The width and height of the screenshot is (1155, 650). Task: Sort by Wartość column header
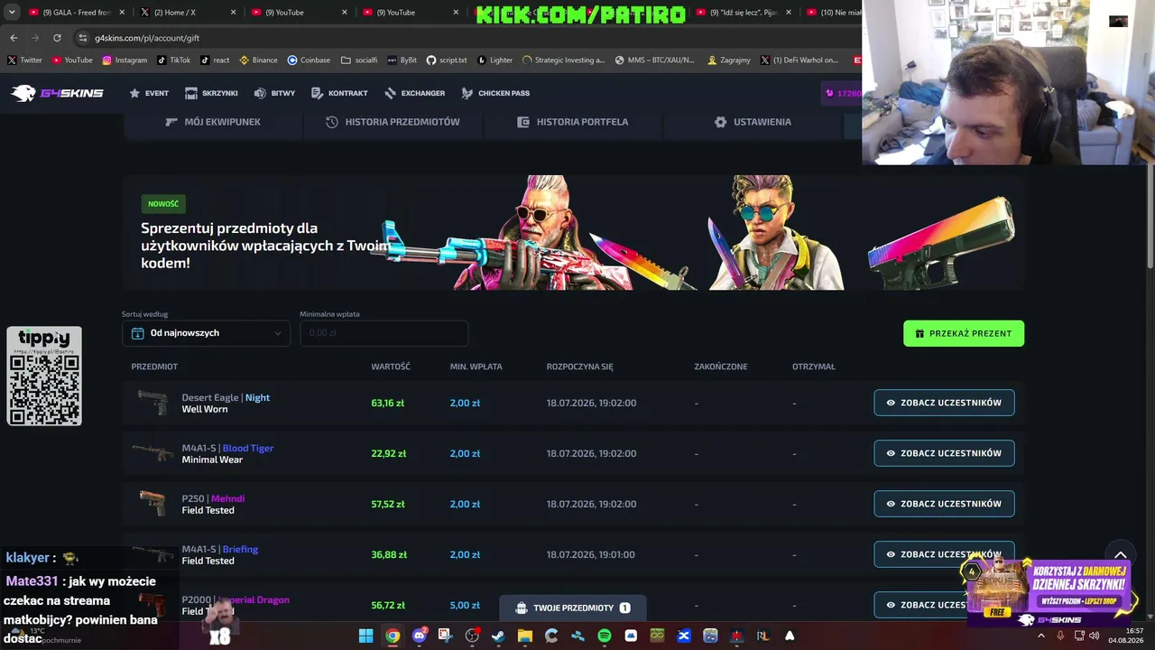(391, 367)
